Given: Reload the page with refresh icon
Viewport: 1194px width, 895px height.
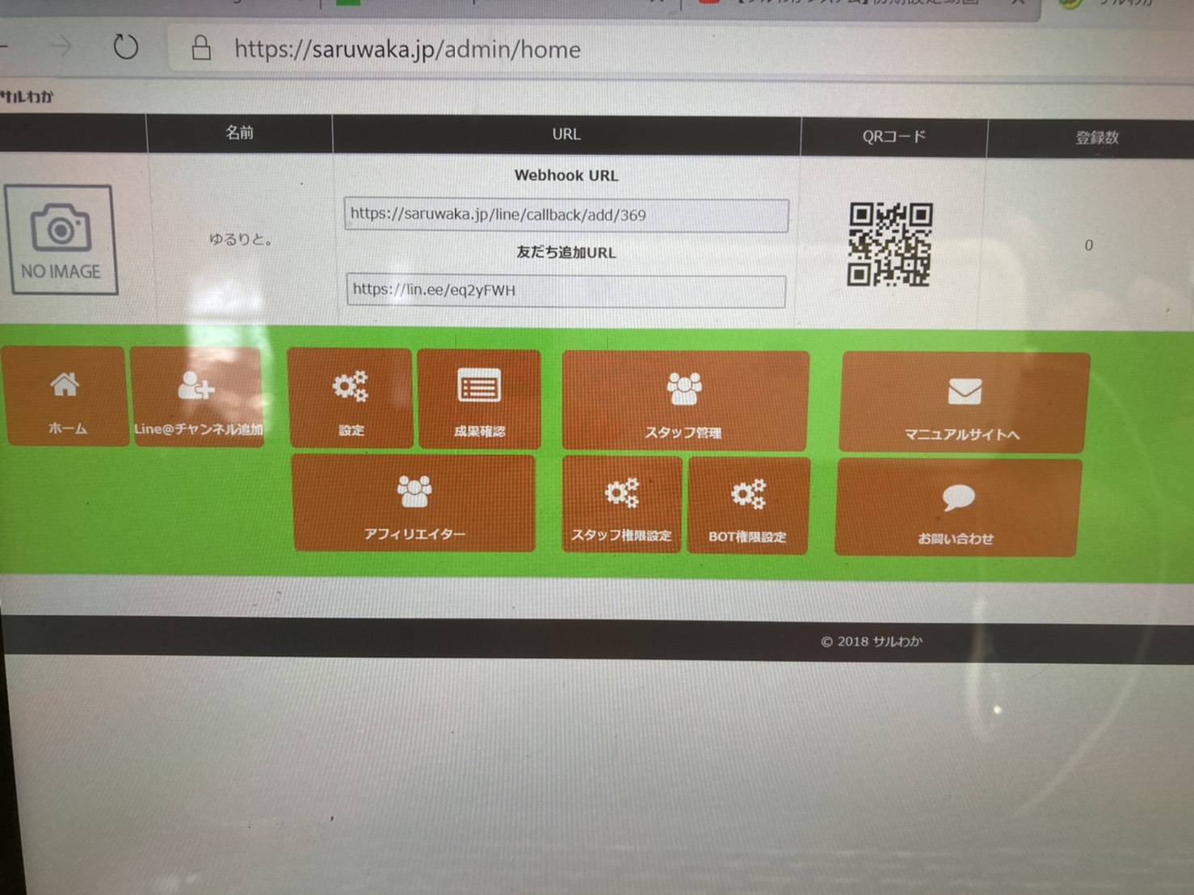Looking at the screenshot, I should [125, 47].
